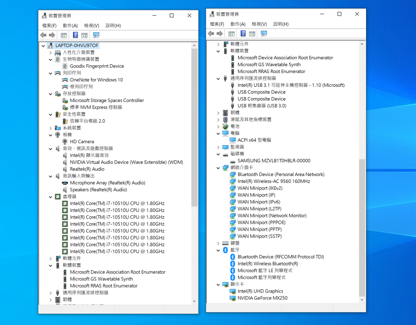Screen dimensions: 416x325
Task: Click the left window scrollbar down arrow
Action: 194,301
